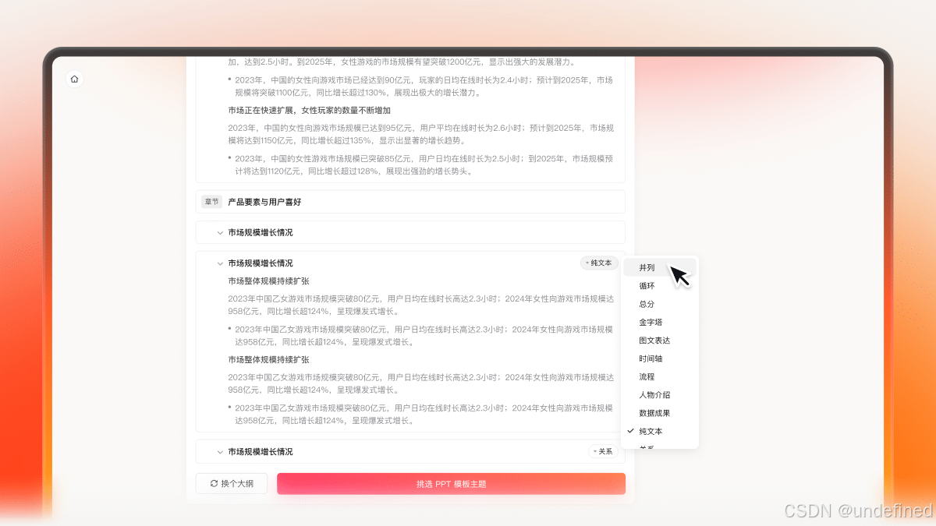
Task: Select 数据成果 from the dropdown
Action: point(659,413)
